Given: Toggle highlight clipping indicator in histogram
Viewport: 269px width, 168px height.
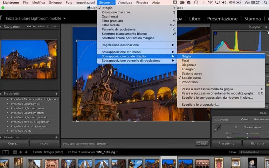Looking at the screenshot, I should pos(268,33).
